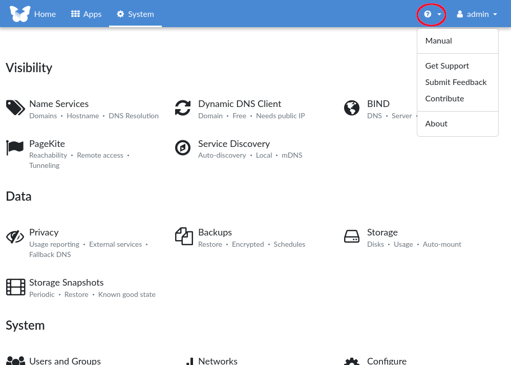Viewport: 511px width, 365px height.
Task: Expand the admin user dropdown
Action: pyautogui.click(x=477, y=14)
